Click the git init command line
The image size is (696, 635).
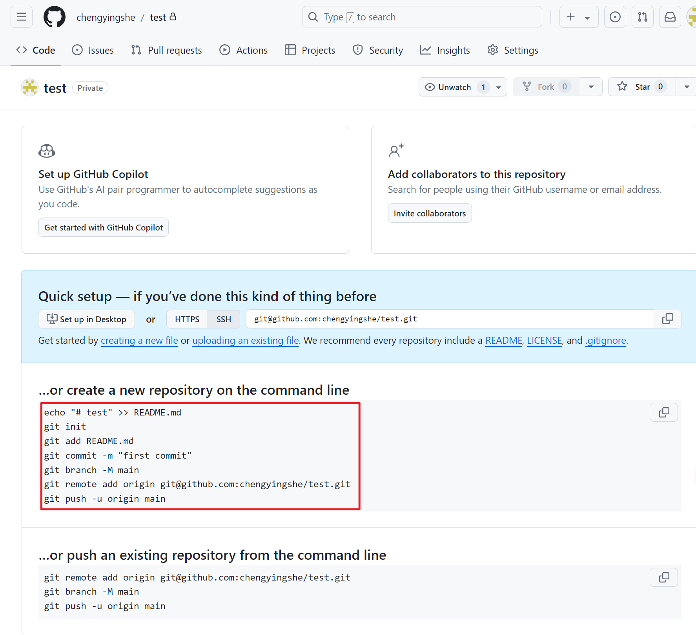(65, 426)
